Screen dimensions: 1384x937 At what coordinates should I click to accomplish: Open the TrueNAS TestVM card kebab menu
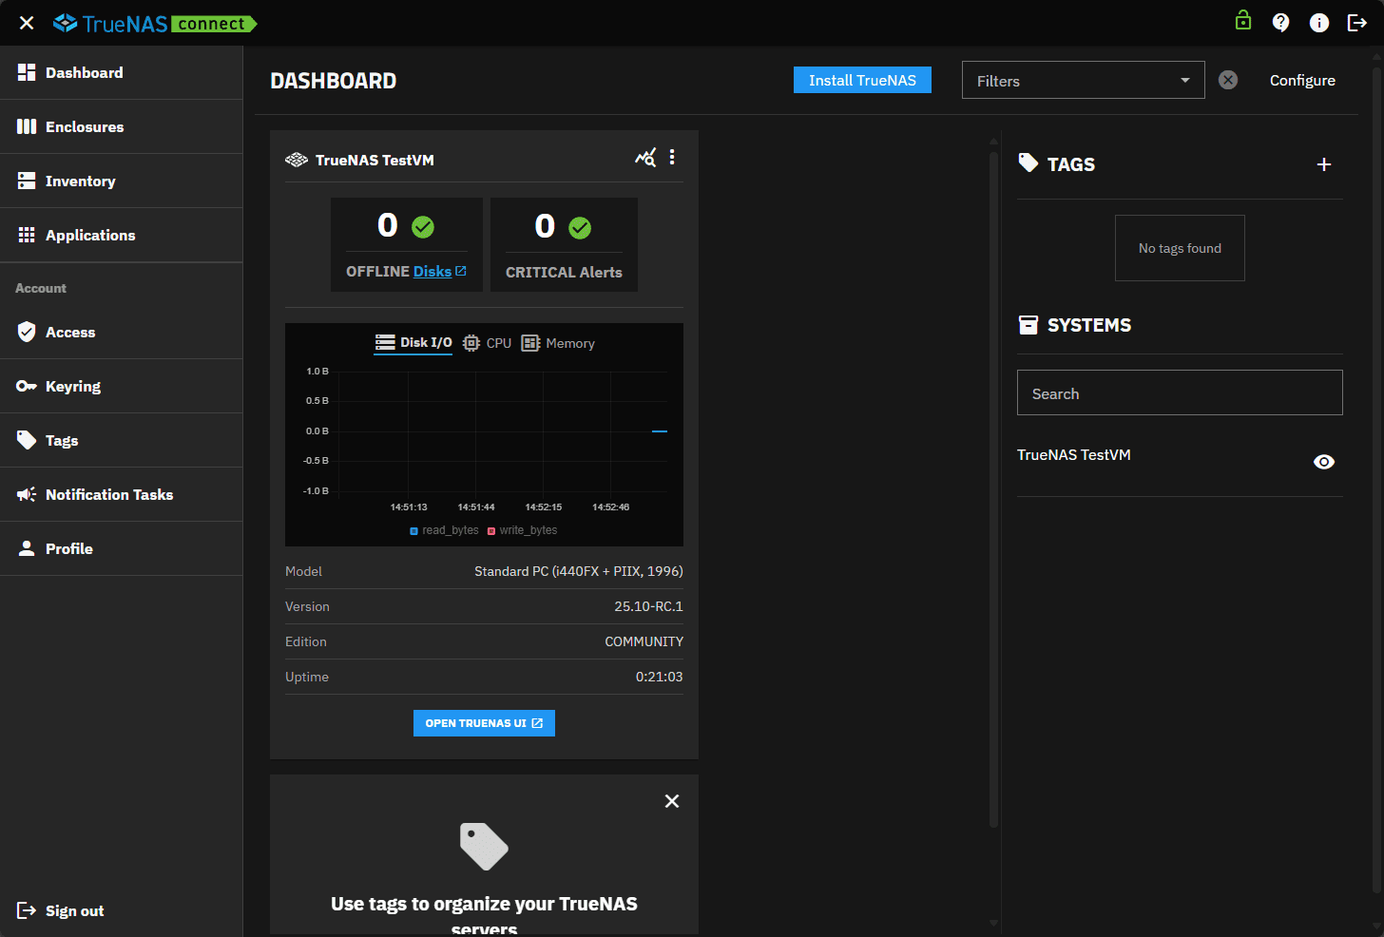(672, 157)
